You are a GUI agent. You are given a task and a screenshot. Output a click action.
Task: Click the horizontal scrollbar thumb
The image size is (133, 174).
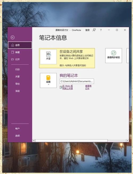point(71,141)
